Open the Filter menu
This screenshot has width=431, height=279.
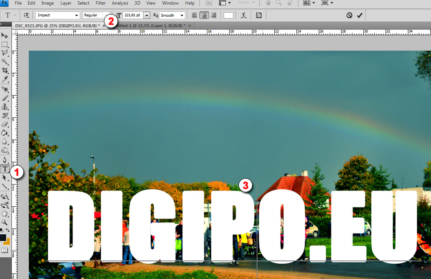pyautogui.click(x=101, y=3)
